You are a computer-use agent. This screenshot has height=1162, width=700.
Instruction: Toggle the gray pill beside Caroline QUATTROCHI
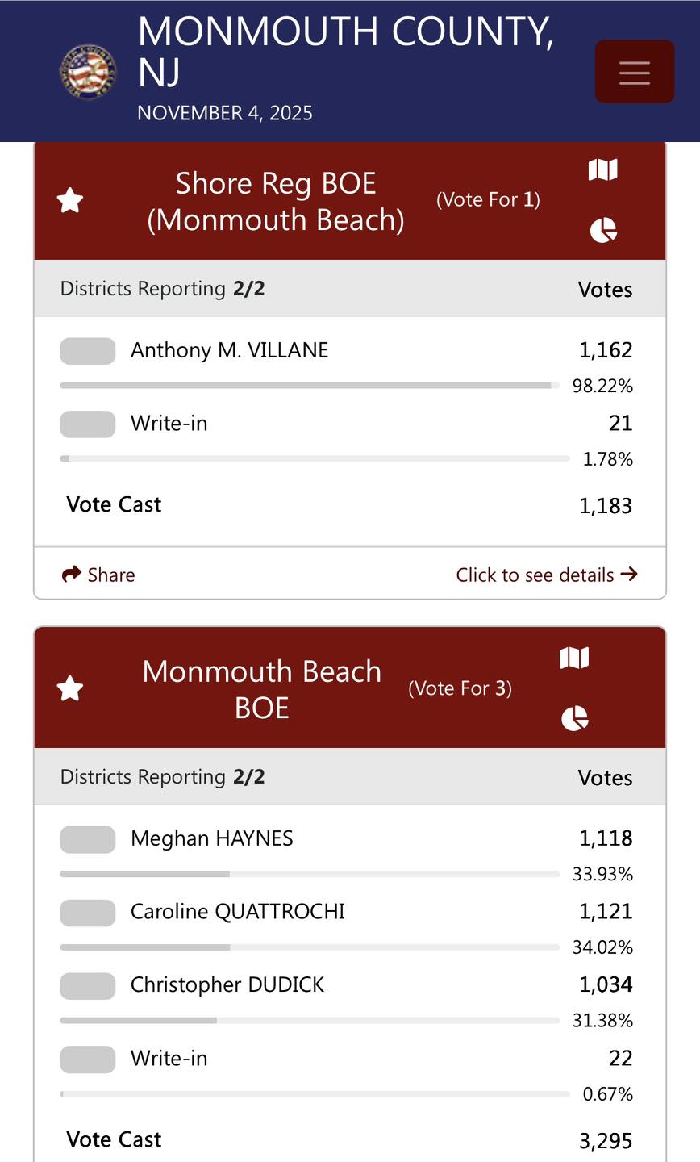(88, 913)
